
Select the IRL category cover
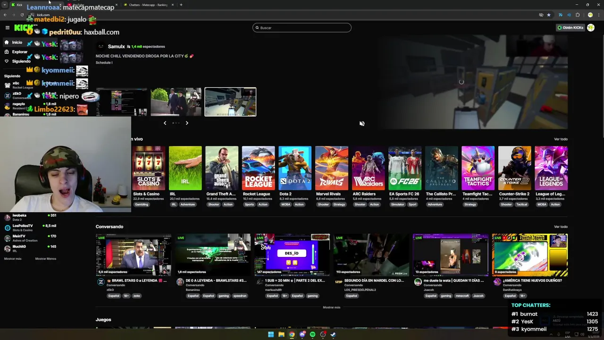pos(185,168)
